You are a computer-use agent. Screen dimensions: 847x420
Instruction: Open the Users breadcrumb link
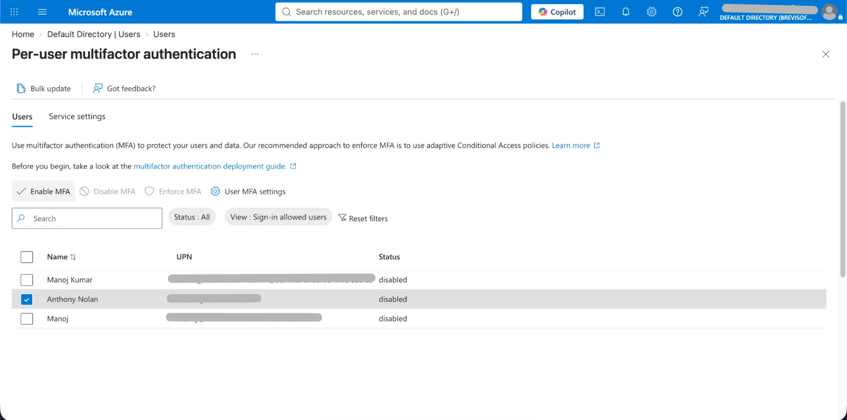pyautogui.click(x=164, y=34)
